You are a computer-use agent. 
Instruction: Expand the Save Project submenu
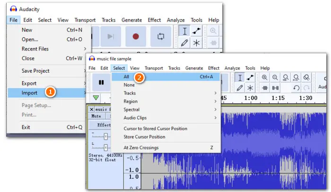(x=47, y=71)
